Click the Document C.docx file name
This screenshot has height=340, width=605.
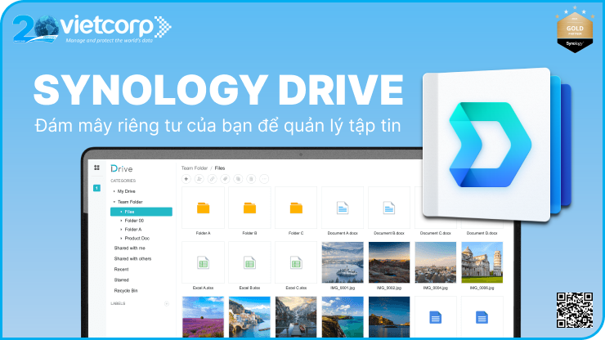(x=435, y=233)
